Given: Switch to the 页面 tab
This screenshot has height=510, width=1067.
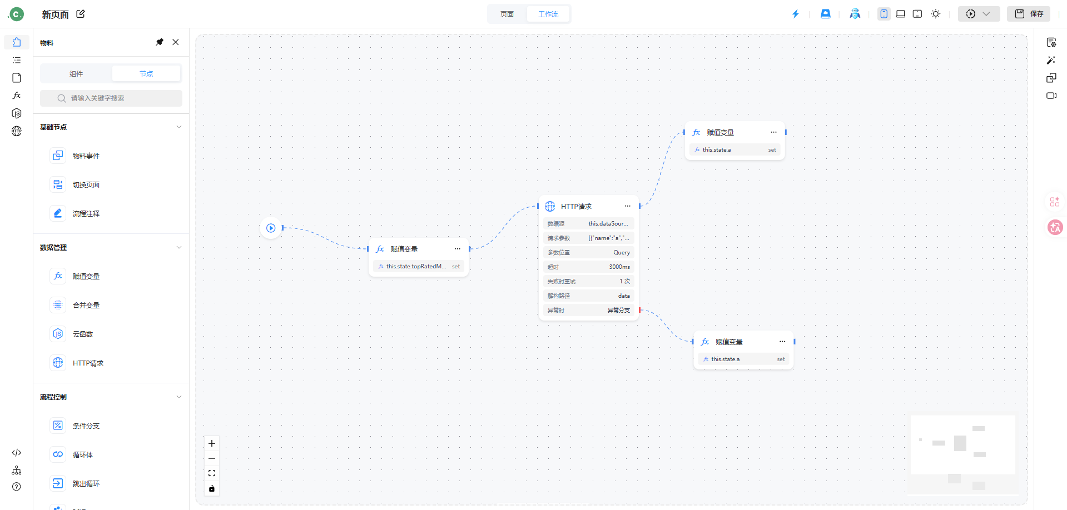Looking at the screenshot, I should [507, 14].
